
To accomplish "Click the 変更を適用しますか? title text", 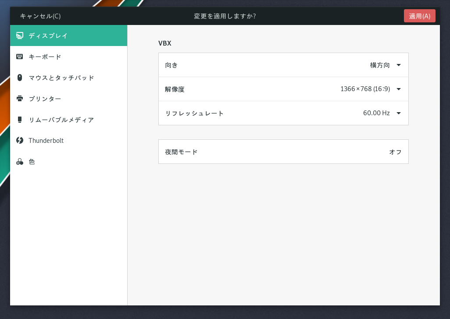I will (225, 16).
